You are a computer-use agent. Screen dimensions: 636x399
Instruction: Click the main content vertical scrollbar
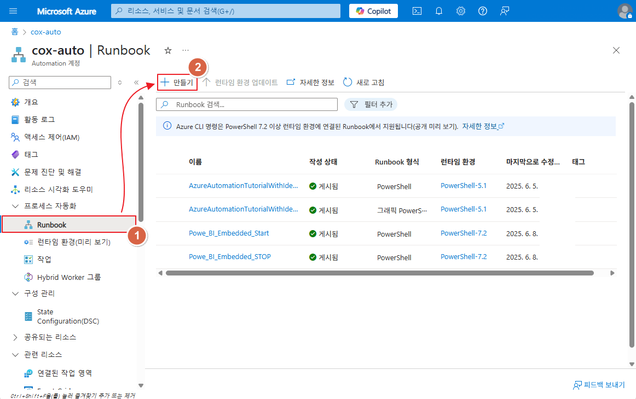pyautogui.click(x=632, y=225)
